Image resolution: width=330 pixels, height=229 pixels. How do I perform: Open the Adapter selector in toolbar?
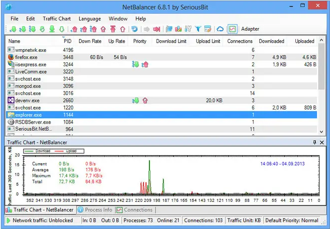coord(250,29)
